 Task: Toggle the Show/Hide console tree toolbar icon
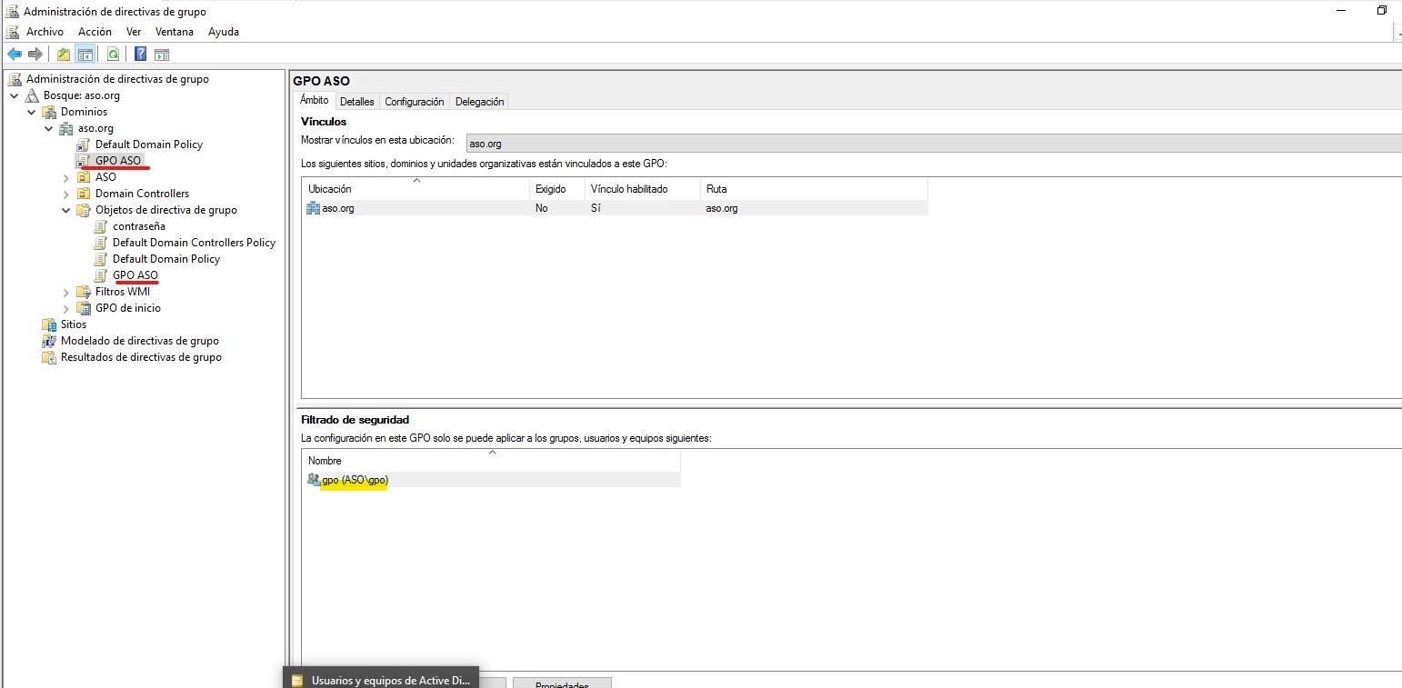tap(85, 55)
